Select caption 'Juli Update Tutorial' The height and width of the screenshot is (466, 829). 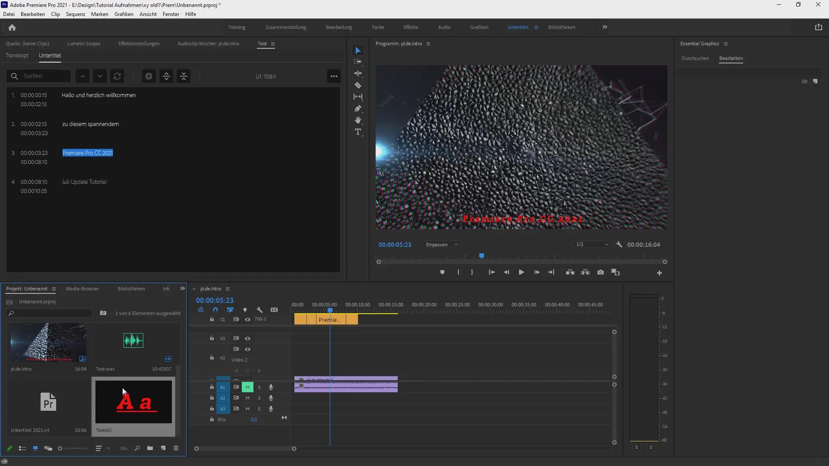[84, 182]
